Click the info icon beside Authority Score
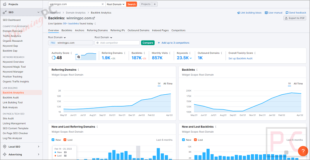 [x=71, y=53]
